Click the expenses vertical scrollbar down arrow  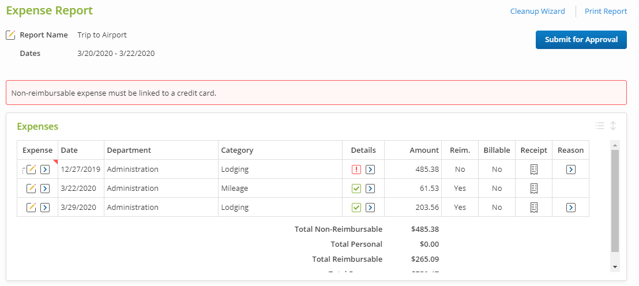point(615,267)
